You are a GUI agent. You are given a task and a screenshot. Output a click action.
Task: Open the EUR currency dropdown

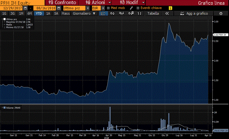[x=103, y=8]
